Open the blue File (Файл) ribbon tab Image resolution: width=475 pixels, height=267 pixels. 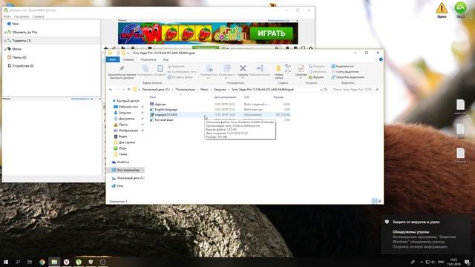click(113, 59)
